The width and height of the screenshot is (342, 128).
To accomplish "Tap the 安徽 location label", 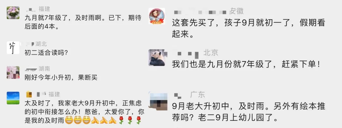I will click(237, 11).
